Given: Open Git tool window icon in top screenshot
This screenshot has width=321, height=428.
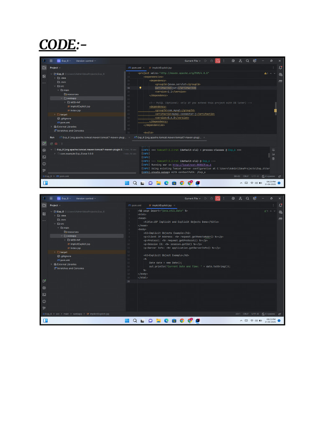Looking at the screenshot, I should click(44, 171).
